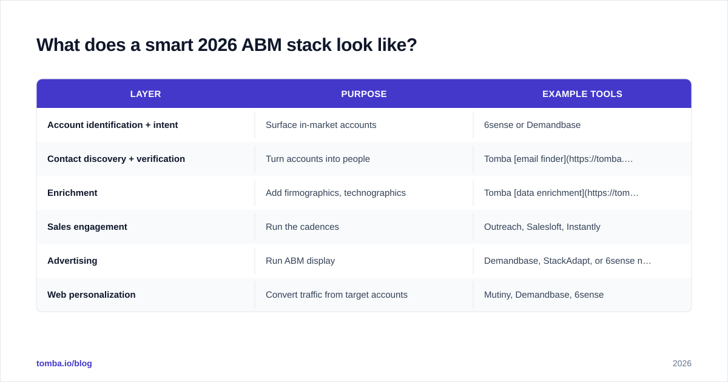Select the "Account identification + intent" cell

pos(146,125)
